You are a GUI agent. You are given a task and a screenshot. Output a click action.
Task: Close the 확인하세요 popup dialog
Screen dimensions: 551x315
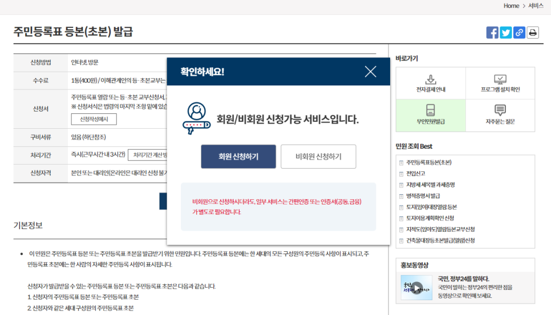click(371, 72)
